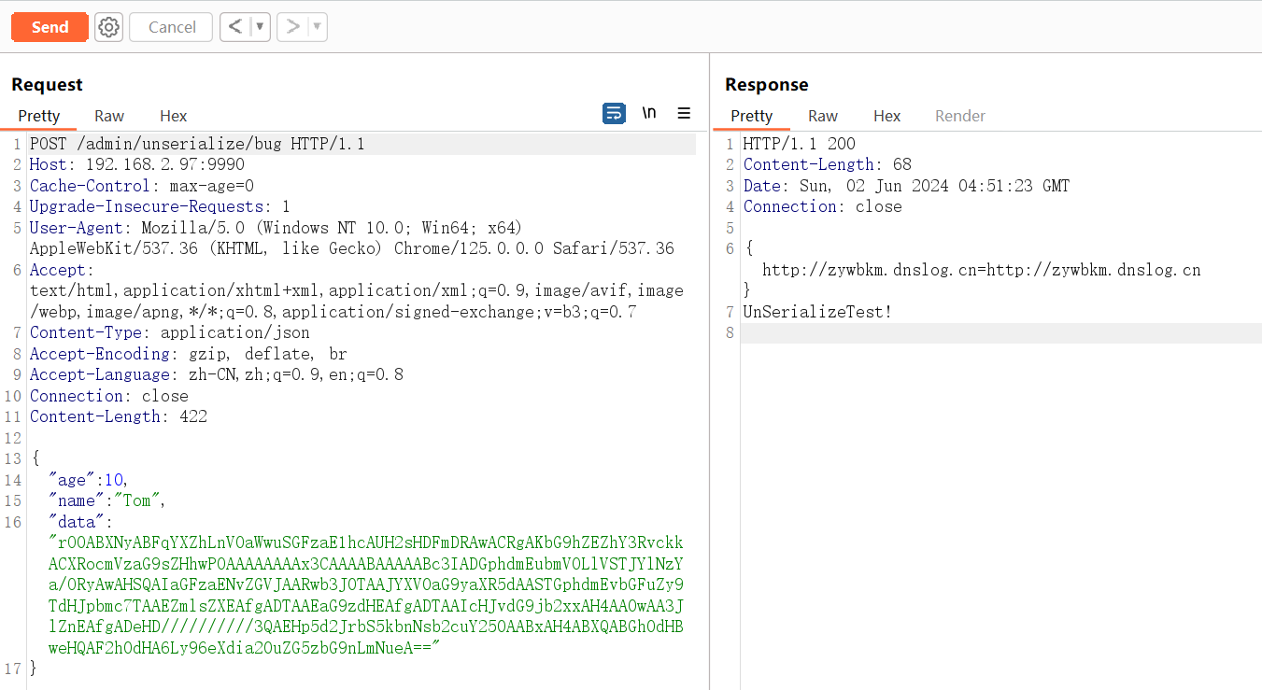The width and height of the screenshot is (1262, 690).
Task: Click the "name":"Tom" JSON line
Action: (107, 500)
